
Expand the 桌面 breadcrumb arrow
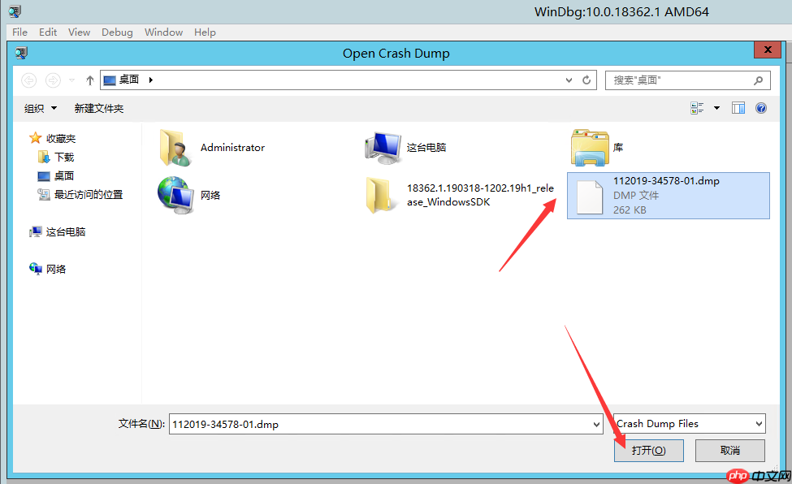(x=150, y=80)
